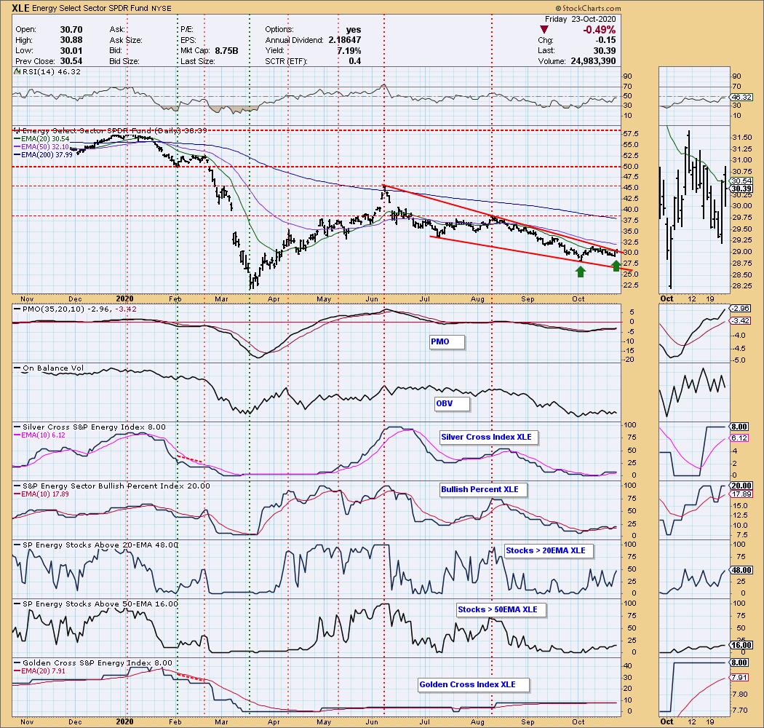Image resolution: width=764 pixels, height=728 pixels.
Task: Click the XLE ticker symbol
Action: tap(21, 8)
